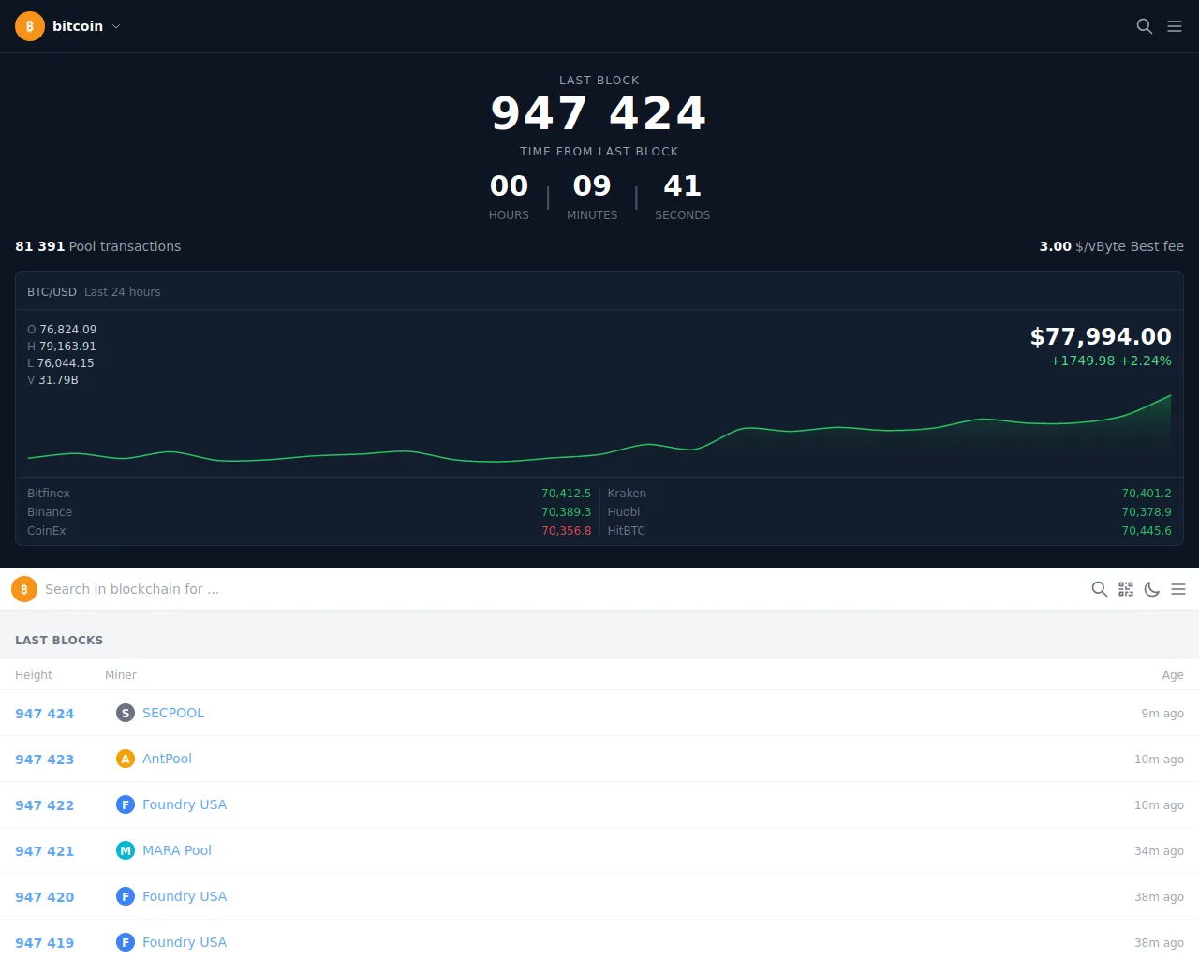Open block 947 423
The image size is (1199, 959).
(44, 760)
